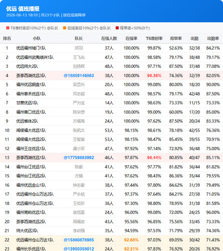This screenshot has width=223, height=251.
Task: Click the dark red 背单率<50% legend square
Action: (117, 28)
